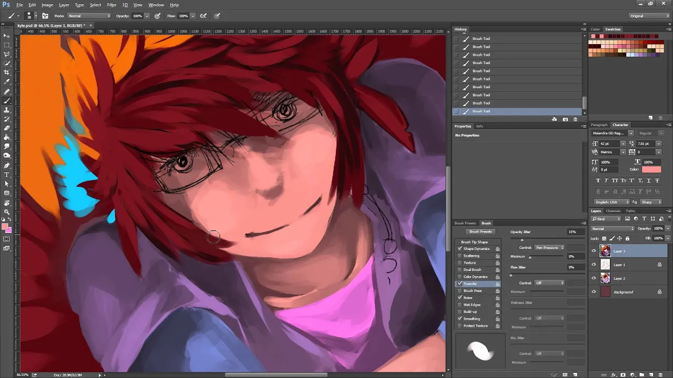Lock transparent pixels for the layer

tap(605, 238)
